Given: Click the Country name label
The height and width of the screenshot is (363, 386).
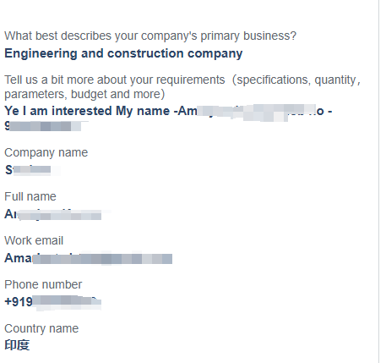Looking at the screenshot, I should pos(41,328).
